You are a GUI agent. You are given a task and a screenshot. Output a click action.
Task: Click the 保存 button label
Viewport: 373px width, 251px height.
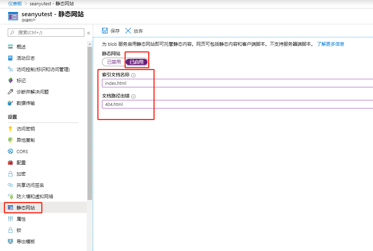115,31
